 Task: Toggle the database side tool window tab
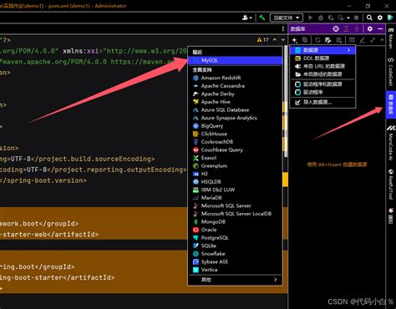click(x=391, y=104)
